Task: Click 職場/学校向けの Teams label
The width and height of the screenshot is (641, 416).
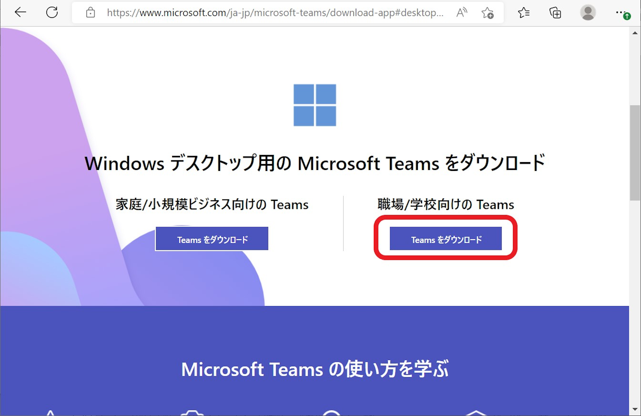Action: [445, 204]
